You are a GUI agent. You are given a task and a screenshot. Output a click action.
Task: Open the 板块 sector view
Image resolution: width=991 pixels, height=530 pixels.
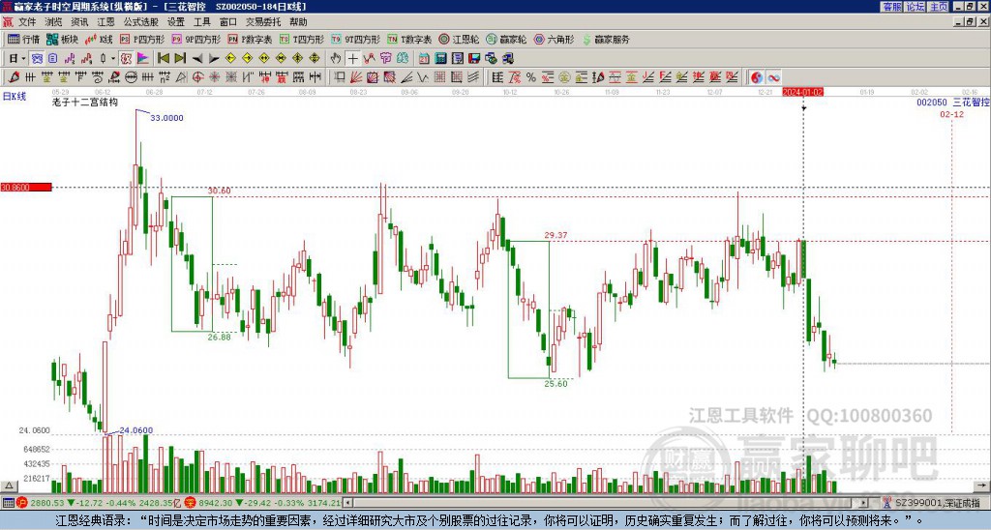point(62,39)
